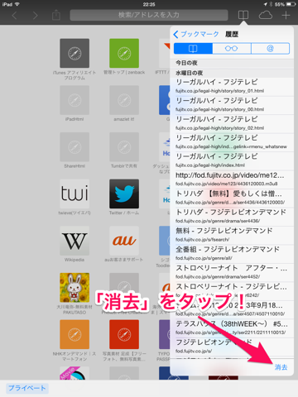Open the share sheet icon
This screenshot has height=397, width=298.
click(x=56, y=15)
